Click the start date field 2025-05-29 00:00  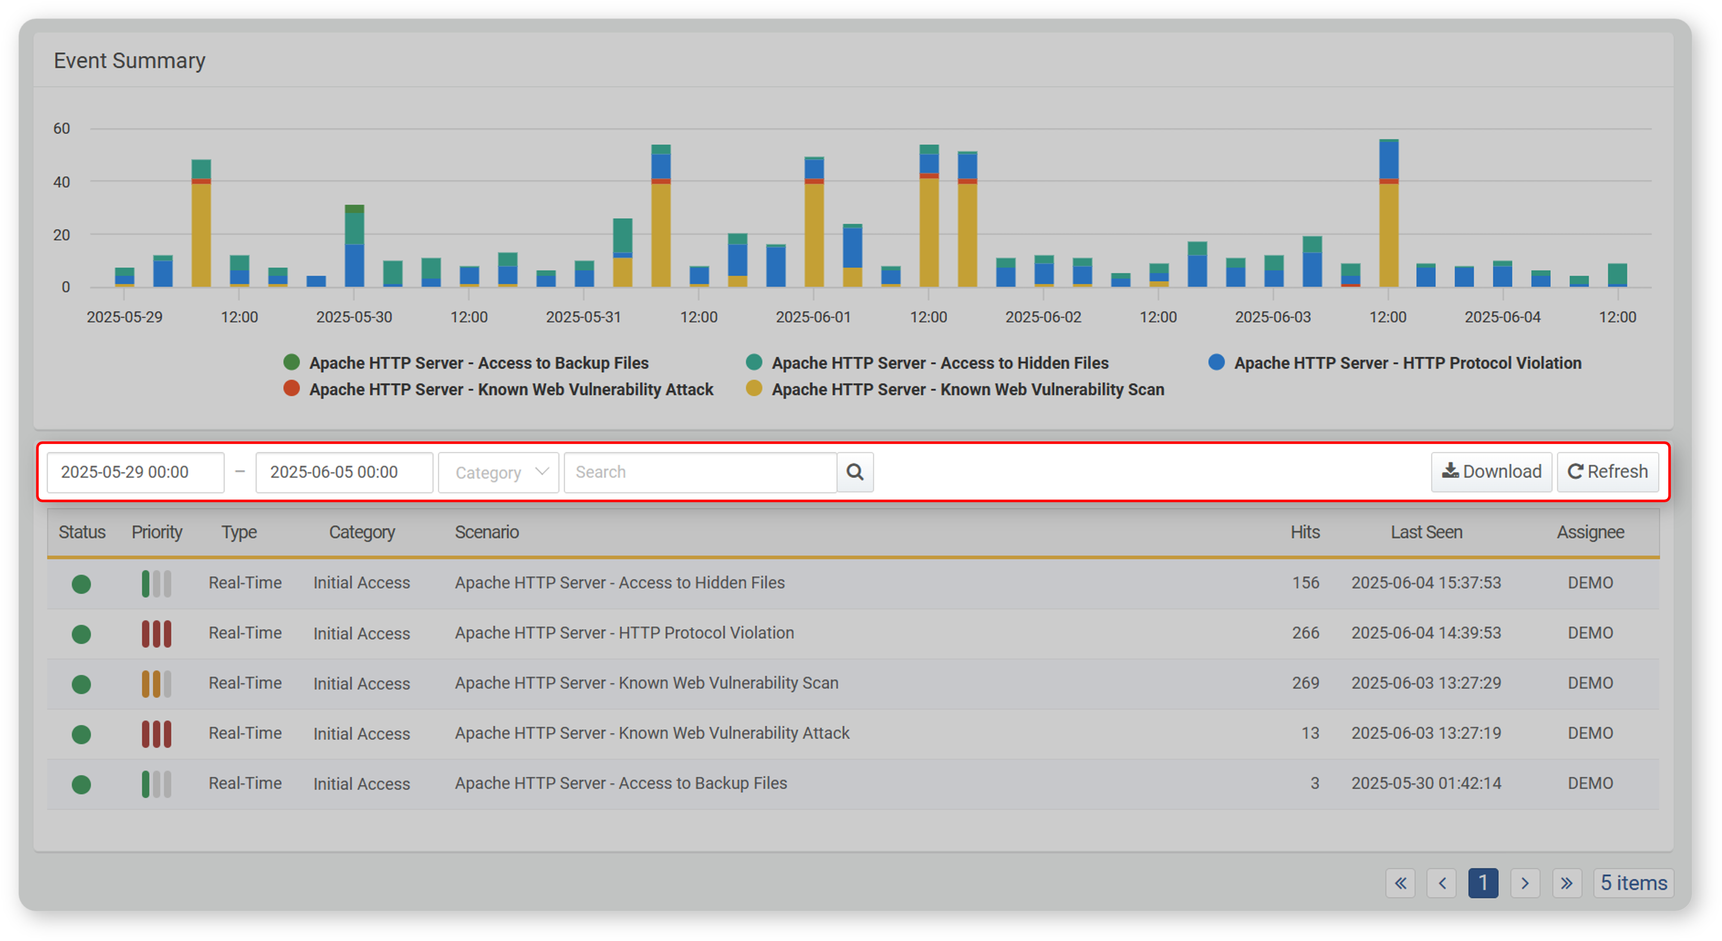136,472
